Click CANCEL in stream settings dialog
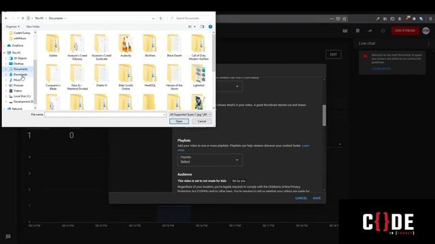This screenshot has width=435, height=244. tap(301, 199)
